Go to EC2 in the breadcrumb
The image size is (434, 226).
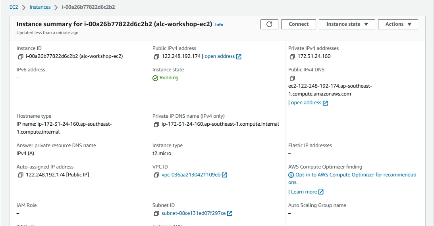(x=14, y=7)
